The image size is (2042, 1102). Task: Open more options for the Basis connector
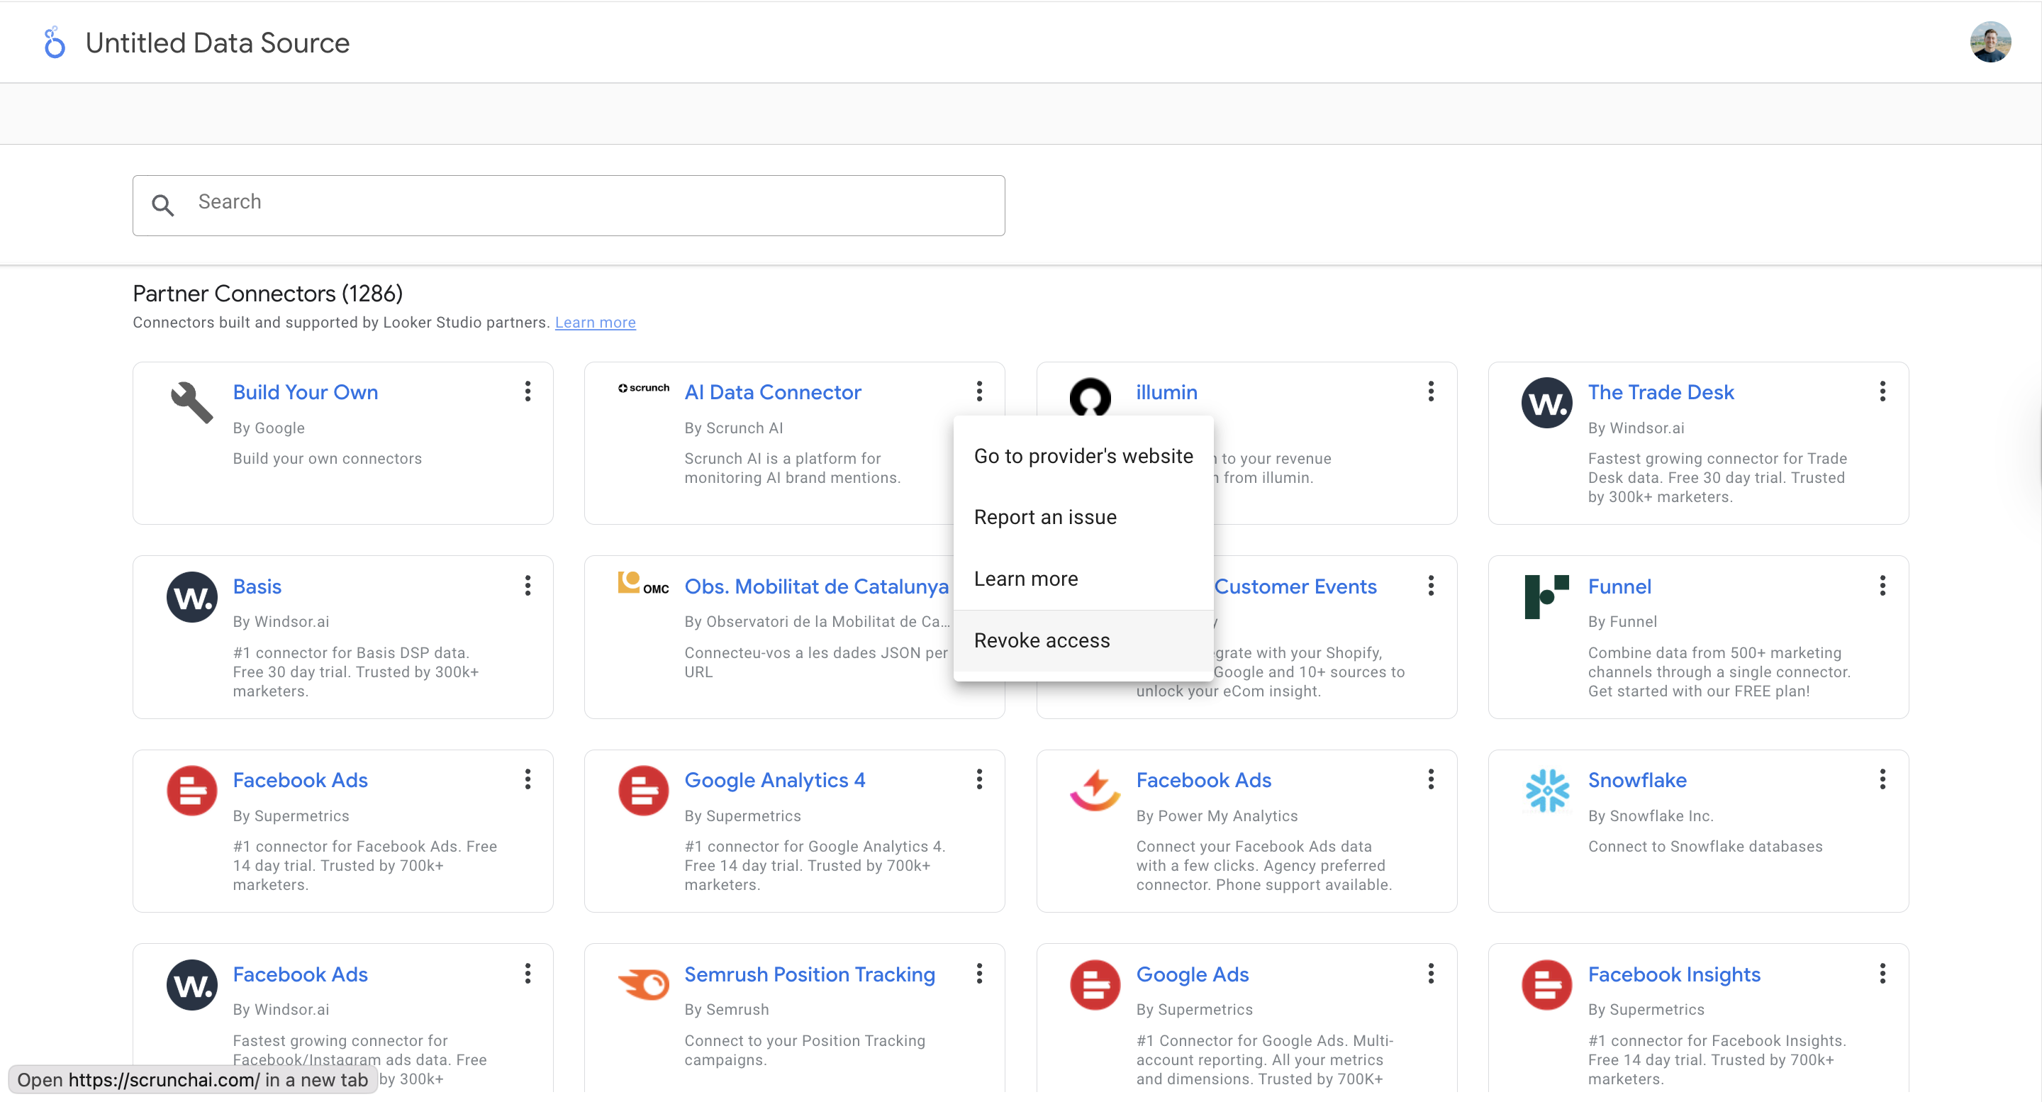pyautogui.click(x=528, y=586)
